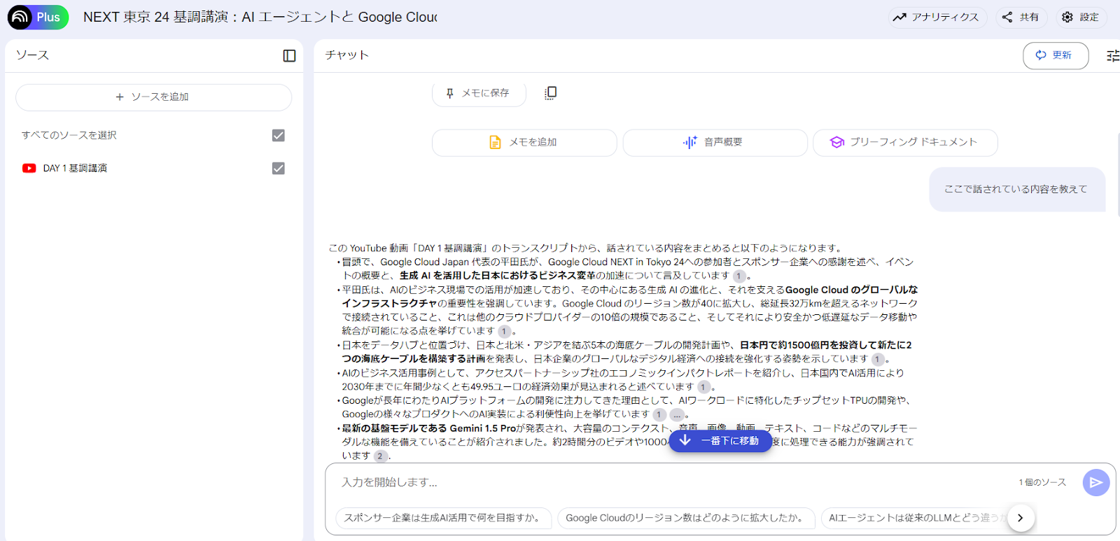Open 設定 settings menu

click(x=1081, y=17)
